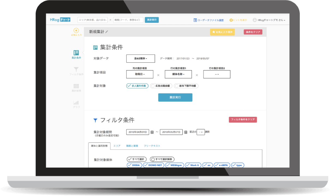Image resolution: width=330 pixels, height=196 pixels.
Task: Switch to the 職種と業種 tab
Action: click(x=132, y=146)
